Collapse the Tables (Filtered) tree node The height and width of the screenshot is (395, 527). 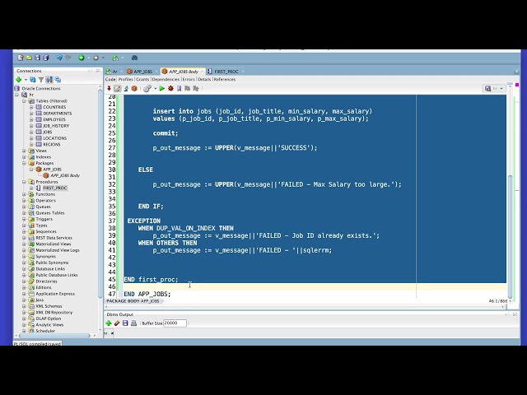[x=25, y=100]
